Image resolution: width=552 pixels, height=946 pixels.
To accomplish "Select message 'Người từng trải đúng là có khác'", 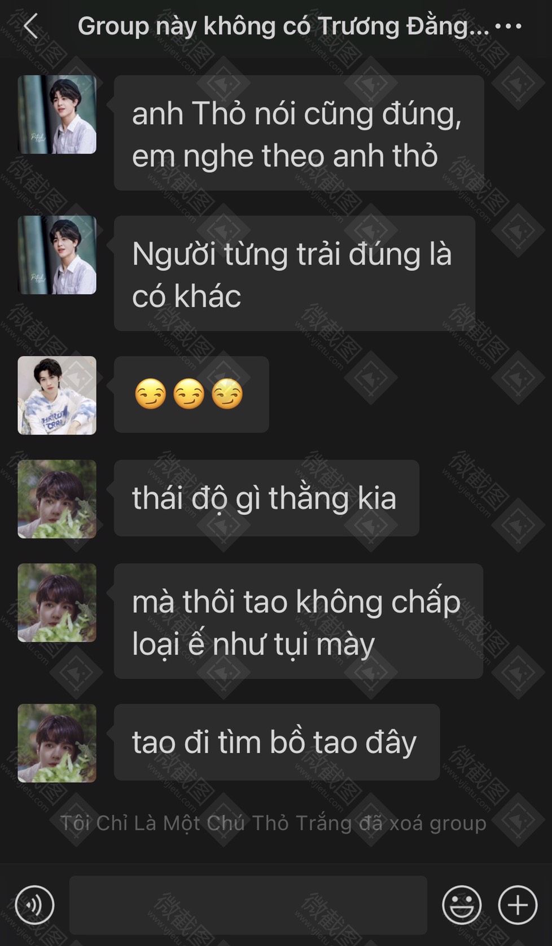I will pos(295,273).
